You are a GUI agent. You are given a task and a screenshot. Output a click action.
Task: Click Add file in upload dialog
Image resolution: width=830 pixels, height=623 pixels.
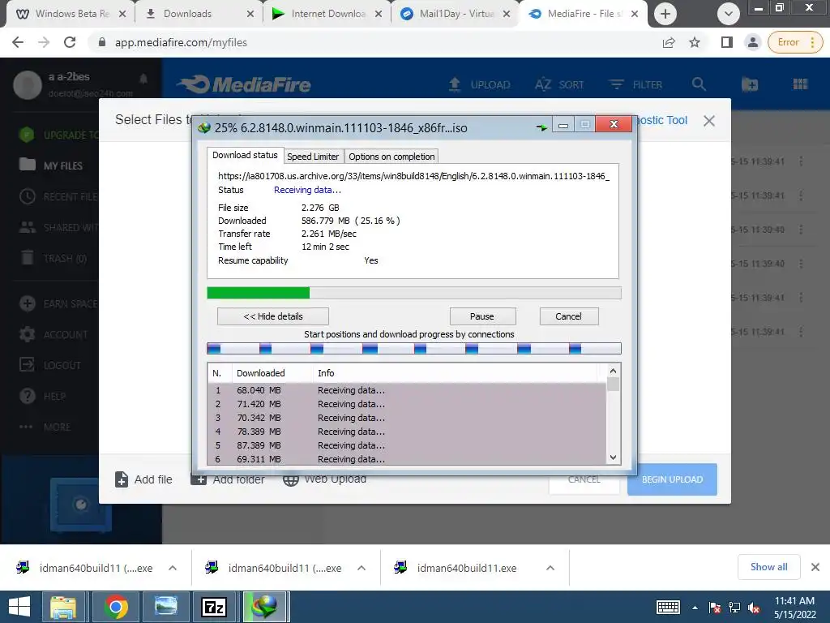click(x=143, y=479)
